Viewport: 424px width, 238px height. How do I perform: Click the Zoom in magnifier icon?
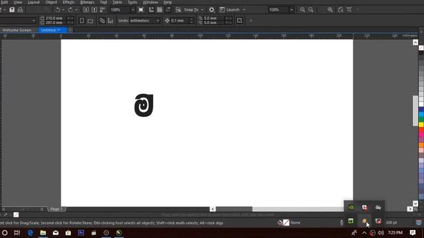302,10
